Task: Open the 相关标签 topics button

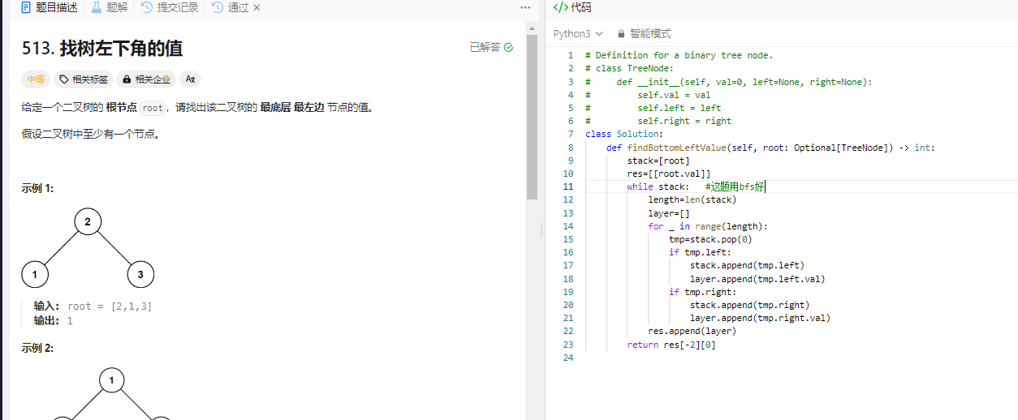Action: pos(83,79)
